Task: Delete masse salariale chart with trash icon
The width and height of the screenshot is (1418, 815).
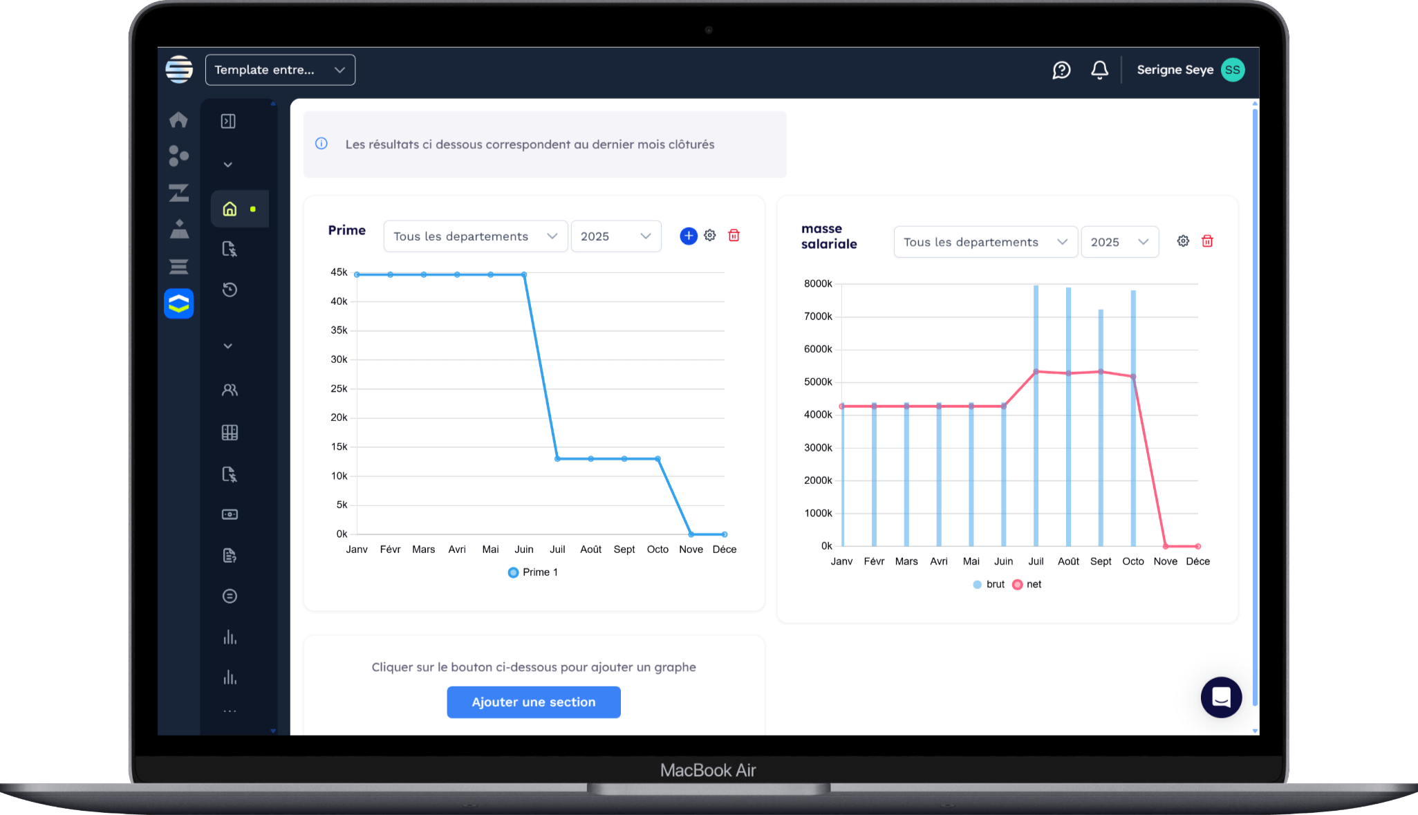Action: click(x=1207, y=241)
